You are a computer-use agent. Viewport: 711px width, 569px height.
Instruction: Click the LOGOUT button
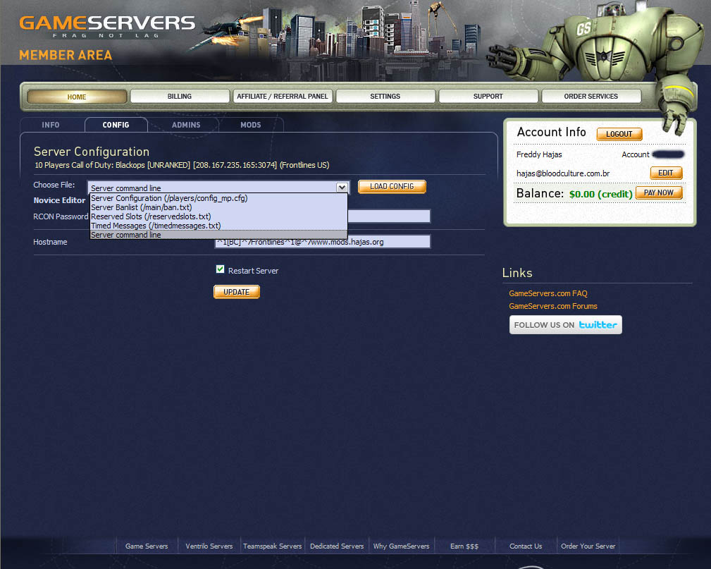click(x=619, y=134)
